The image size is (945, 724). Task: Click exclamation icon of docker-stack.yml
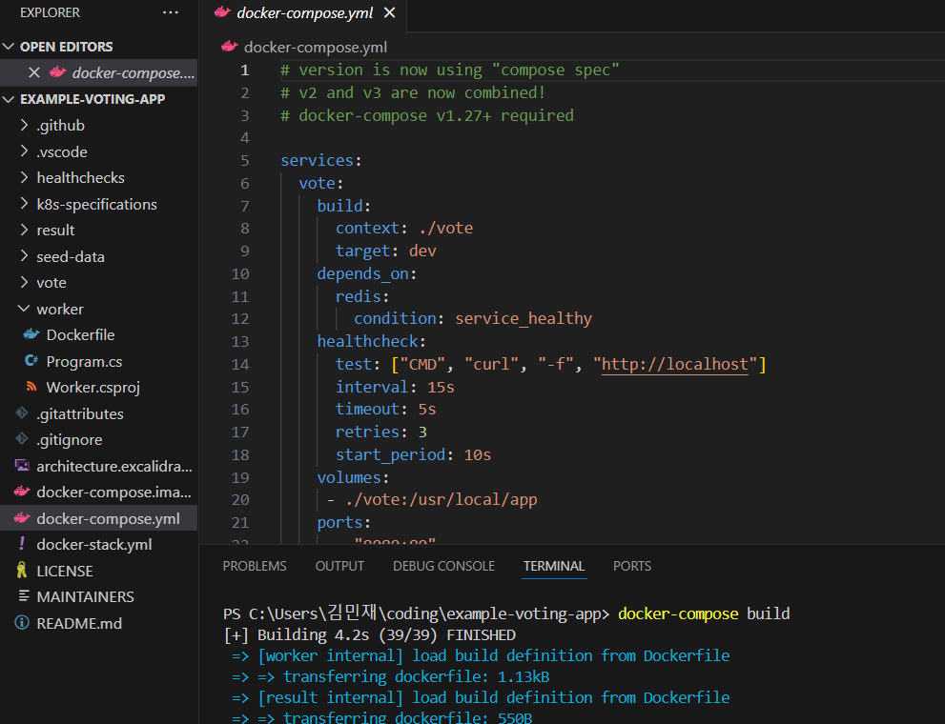pyautogui.click(x=22, y=543)
